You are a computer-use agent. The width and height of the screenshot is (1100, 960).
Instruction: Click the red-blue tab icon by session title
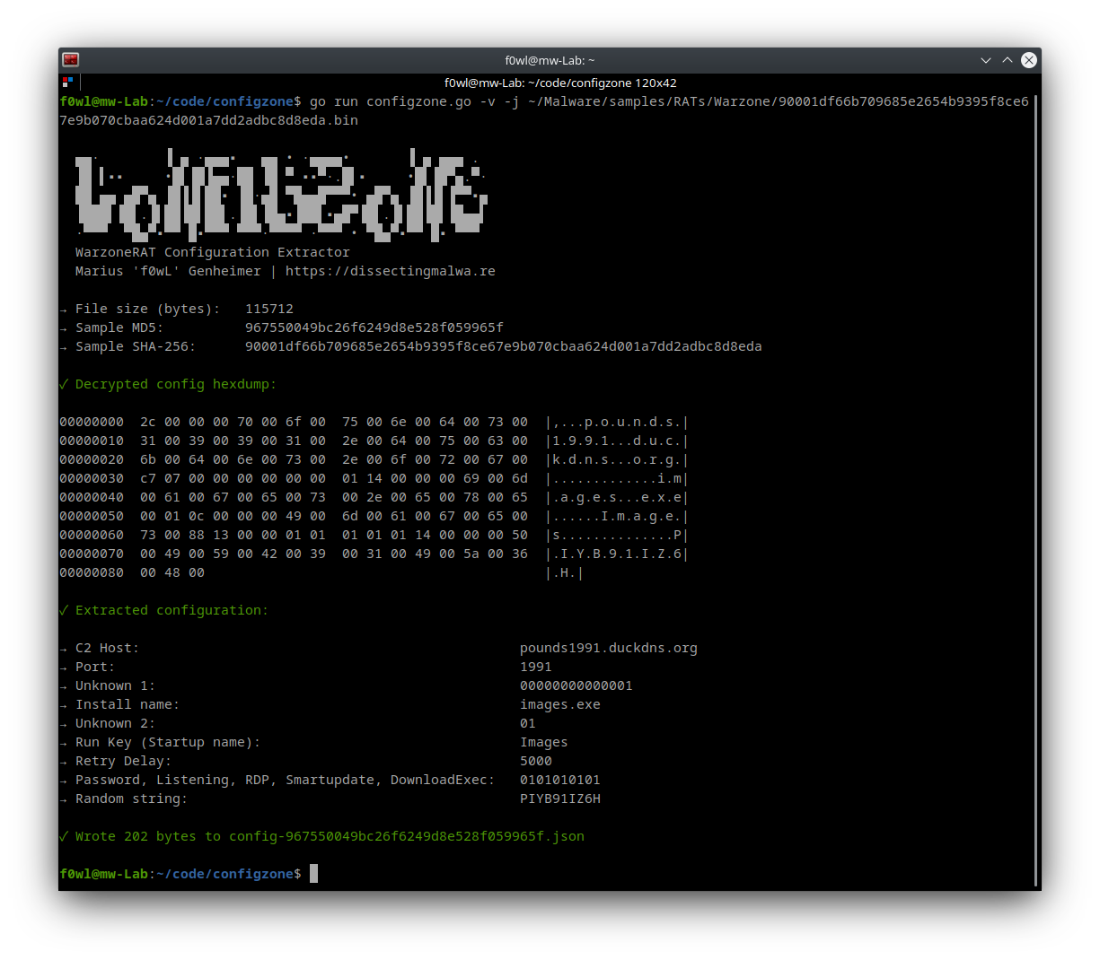click(x=67, y=83)
